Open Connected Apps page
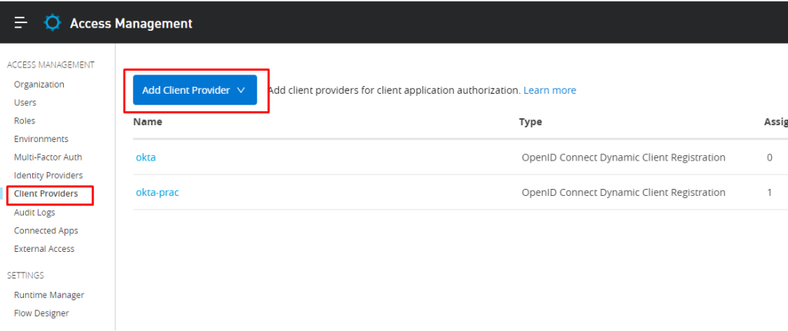The width and height of the screenshot is (788, 331). [x=46, y=230]
